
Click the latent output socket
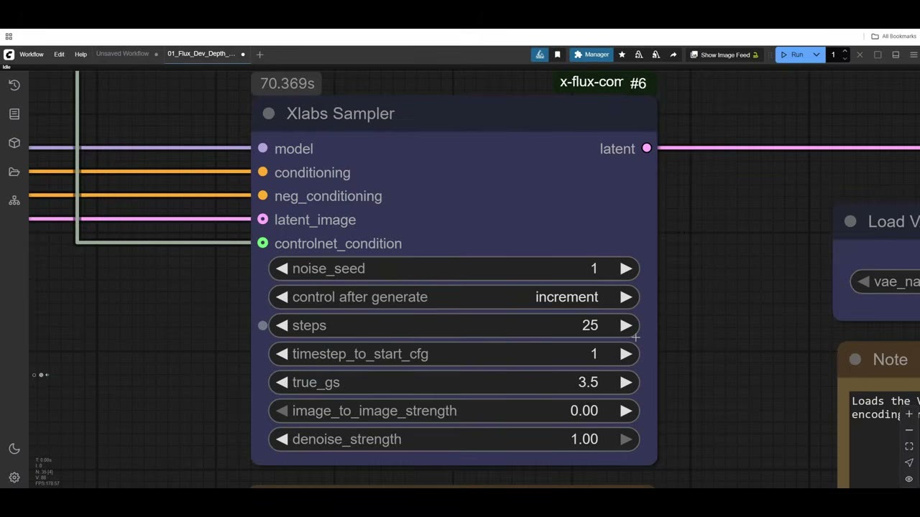647,149
